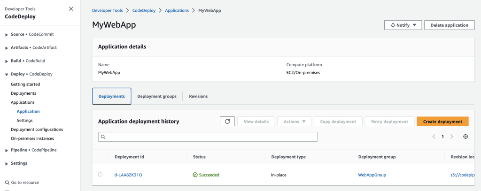This screenshot has height=191, width=481.
Task: Open WebAppGroup deployment group link
Action: pyautogui.click(x=372, y=175)
